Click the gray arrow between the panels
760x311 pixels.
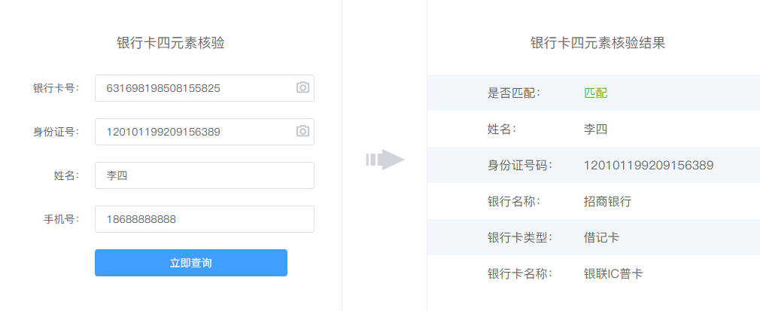click(x=385, y=160)
